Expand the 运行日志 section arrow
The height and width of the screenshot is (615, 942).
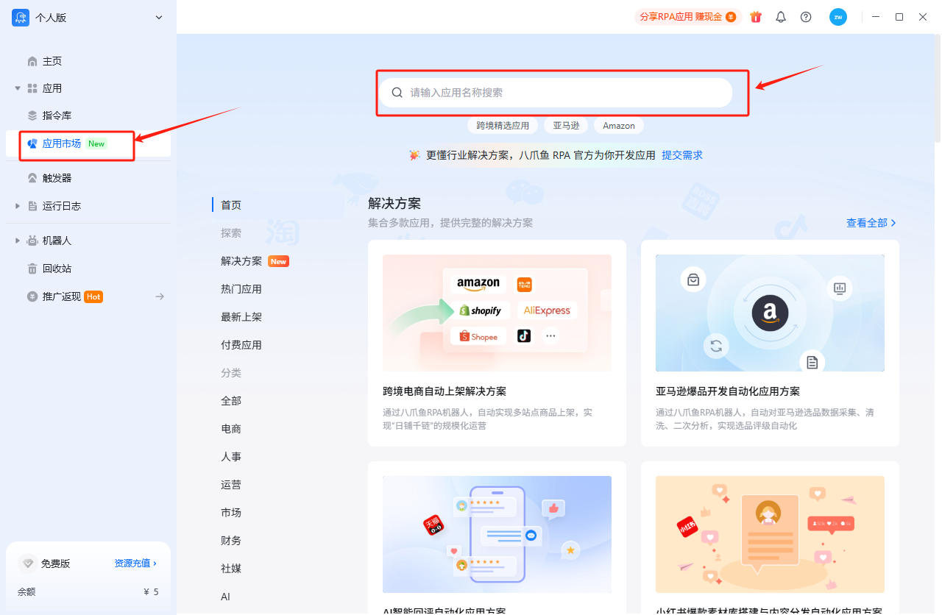(x=18, y=206)
